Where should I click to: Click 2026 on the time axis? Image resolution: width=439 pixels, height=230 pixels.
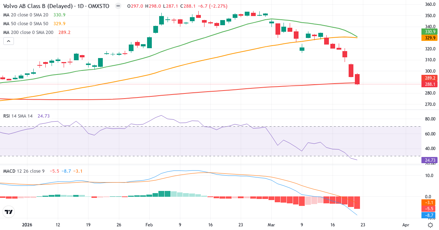(27, 225)
